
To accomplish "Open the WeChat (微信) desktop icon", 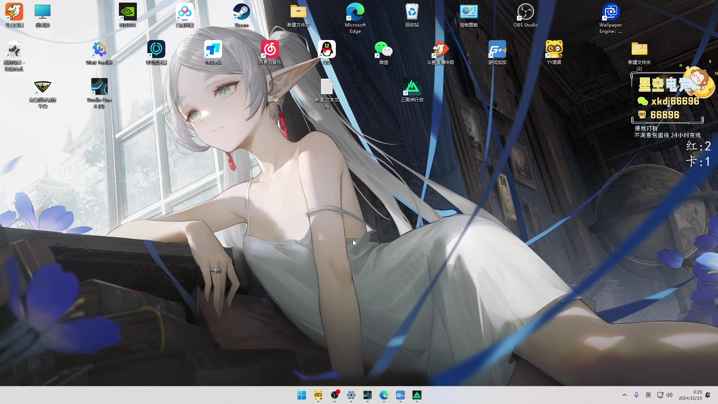I will pyautogui.click(x=384, y=52).
